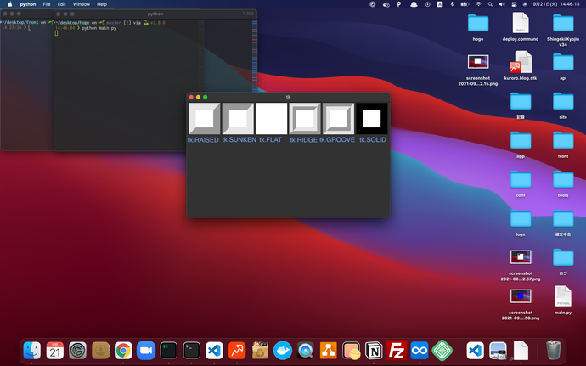Select the conf folder on desktop
The height and width of the screenshot is (366, 586).
(521, 179)
